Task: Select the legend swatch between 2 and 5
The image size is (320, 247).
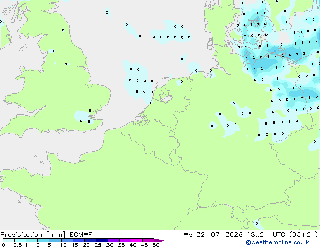Action: (43, 240)
